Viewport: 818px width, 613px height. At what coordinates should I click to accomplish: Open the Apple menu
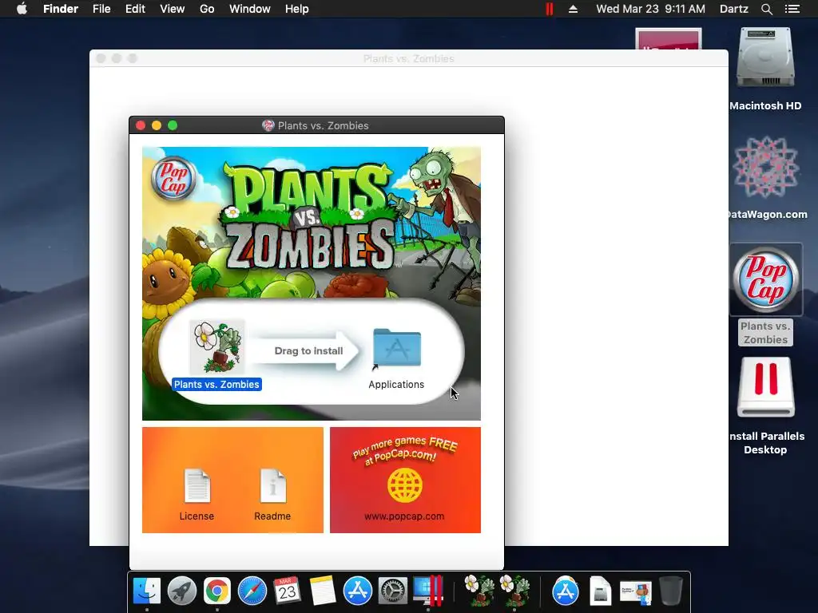pyautogui.click(x=22, y=9)
